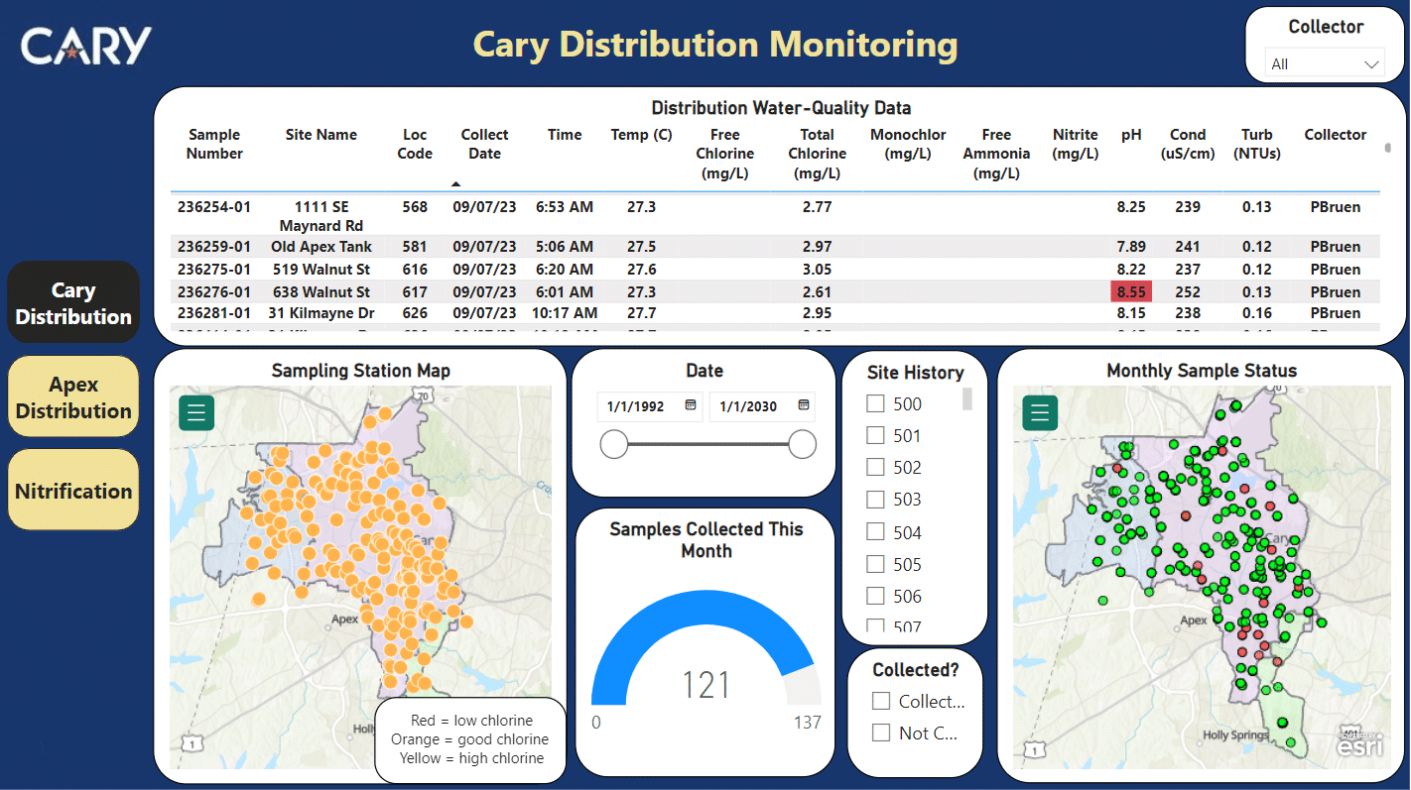This screenshot has height=790, width=1411.
Task: Switch to Apex Distribution page
Action: 73,397
